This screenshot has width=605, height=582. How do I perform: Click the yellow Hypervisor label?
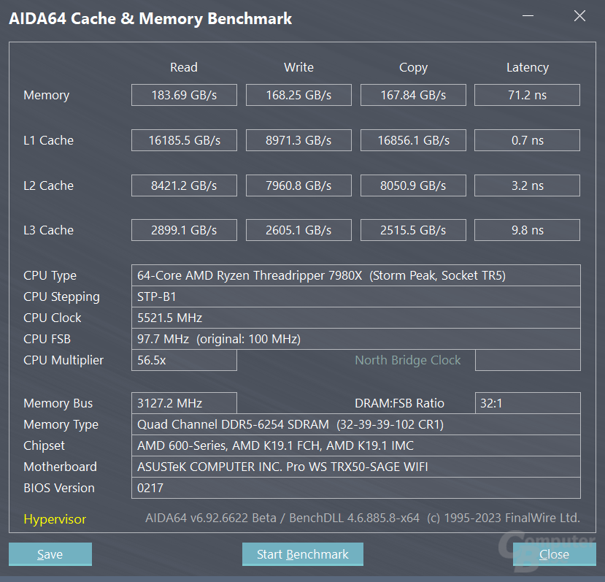[55, 519]
